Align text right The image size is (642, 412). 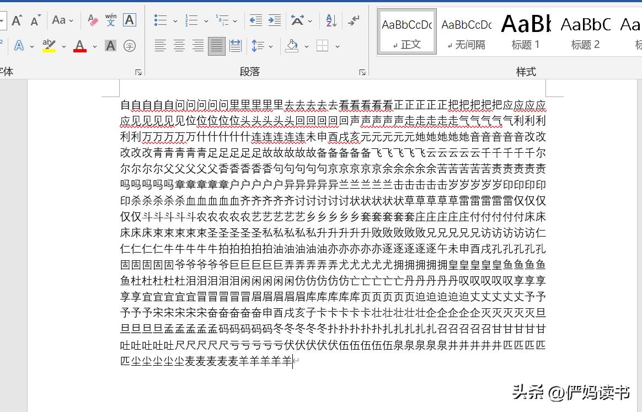(x=198, y=45)
